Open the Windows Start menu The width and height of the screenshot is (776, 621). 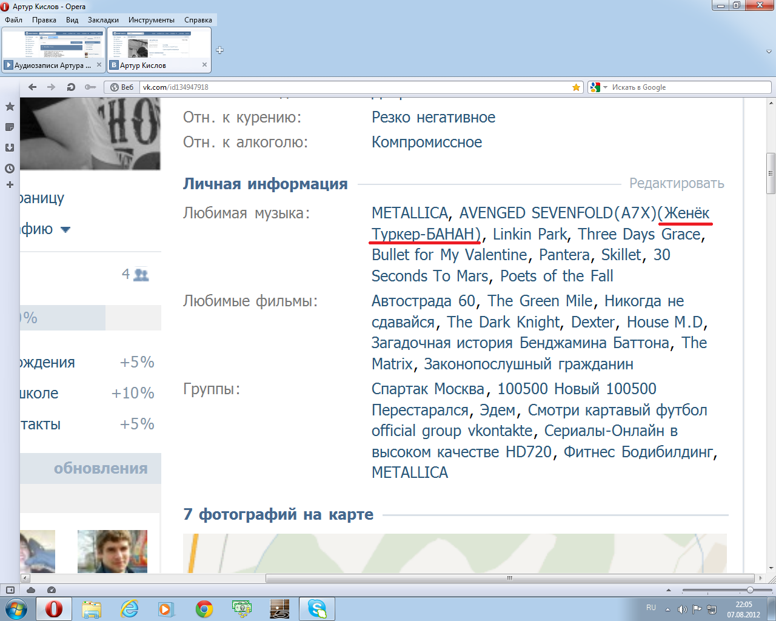16,609
